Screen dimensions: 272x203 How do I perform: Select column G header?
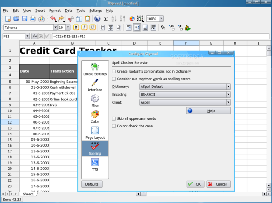pyautogui.click(x=211, y=43)
